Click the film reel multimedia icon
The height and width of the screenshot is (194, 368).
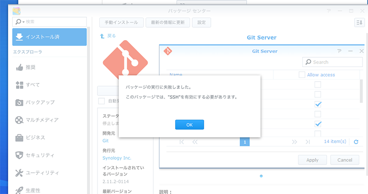click(x=19, y=120)
